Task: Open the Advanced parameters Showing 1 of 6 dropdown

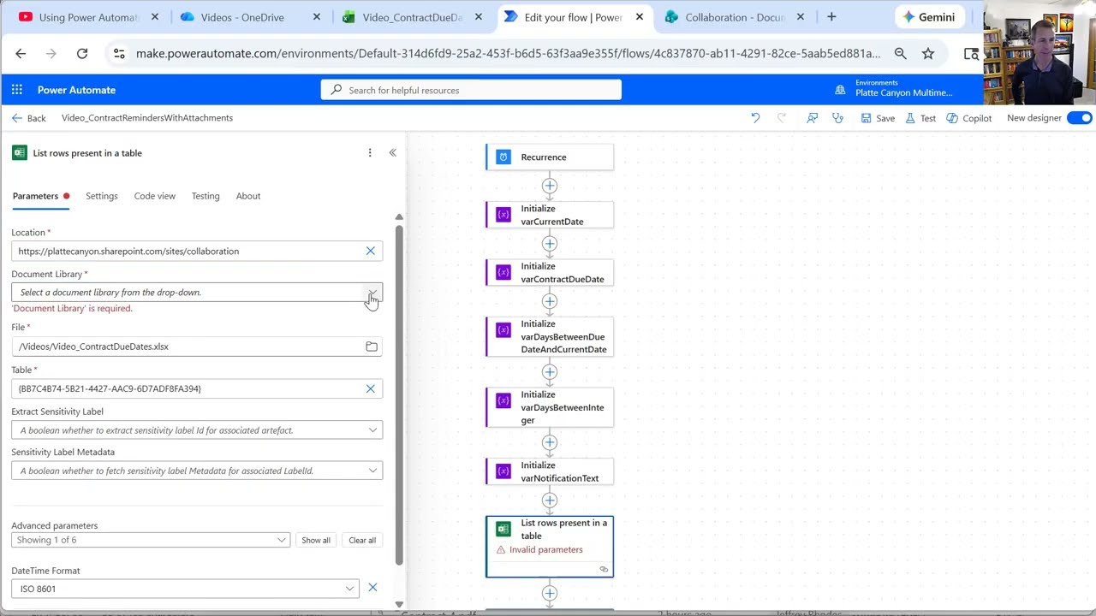Action: tap(151, 540)
